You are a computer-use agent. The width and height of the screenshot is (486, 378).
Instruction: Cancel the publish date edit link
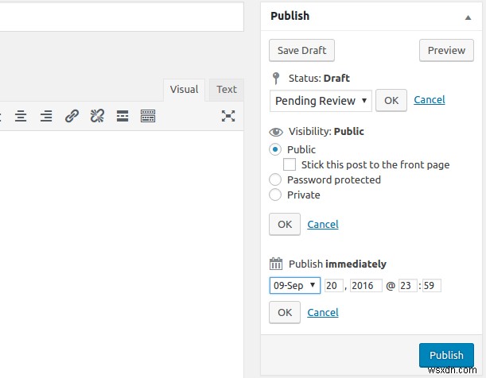tap(323, 312)
